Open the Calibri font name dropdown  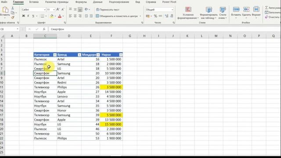(x=45, y=10)
